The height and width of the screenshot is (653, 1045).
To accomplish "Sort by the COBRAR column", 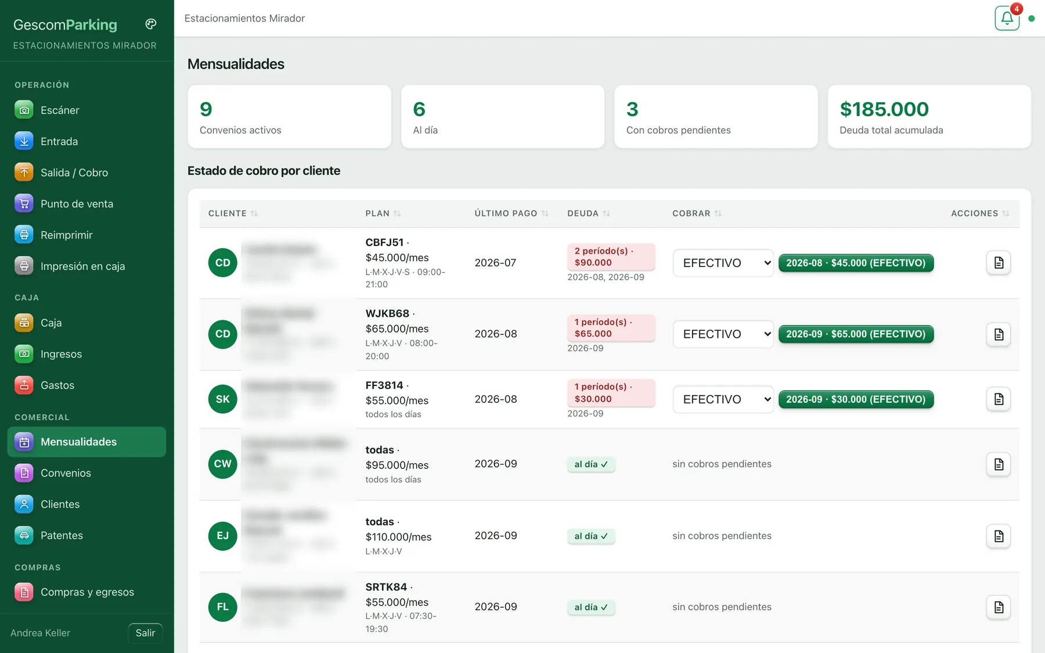I will coord(697,214).
